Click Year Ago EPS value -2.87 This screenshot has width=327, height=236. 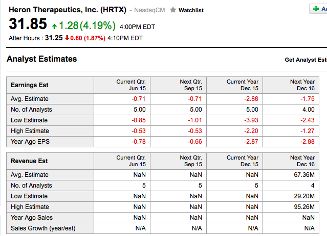coord(251,142)
